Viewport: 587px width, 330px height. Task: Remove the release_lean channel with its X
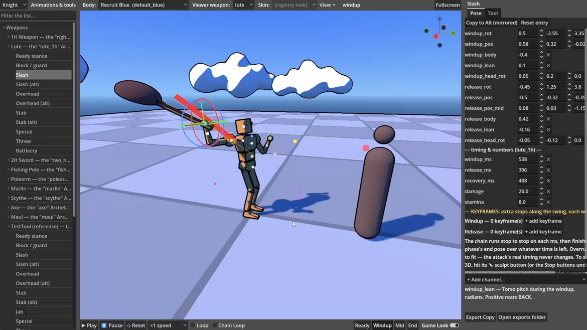[x=548, y=130]
